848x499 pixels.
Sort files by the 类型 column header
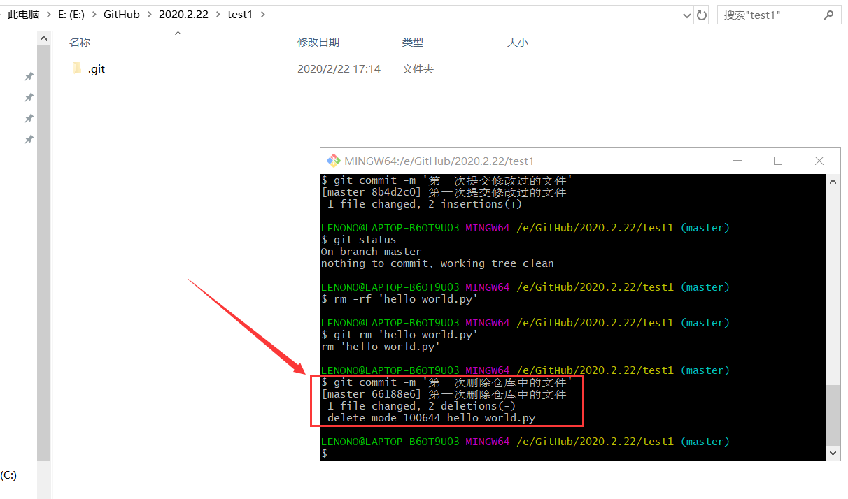(413, 42)
